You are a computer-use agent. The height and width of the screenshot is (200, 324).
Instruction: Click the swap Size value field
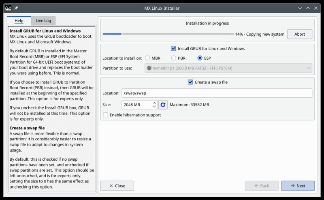(137, 105)
